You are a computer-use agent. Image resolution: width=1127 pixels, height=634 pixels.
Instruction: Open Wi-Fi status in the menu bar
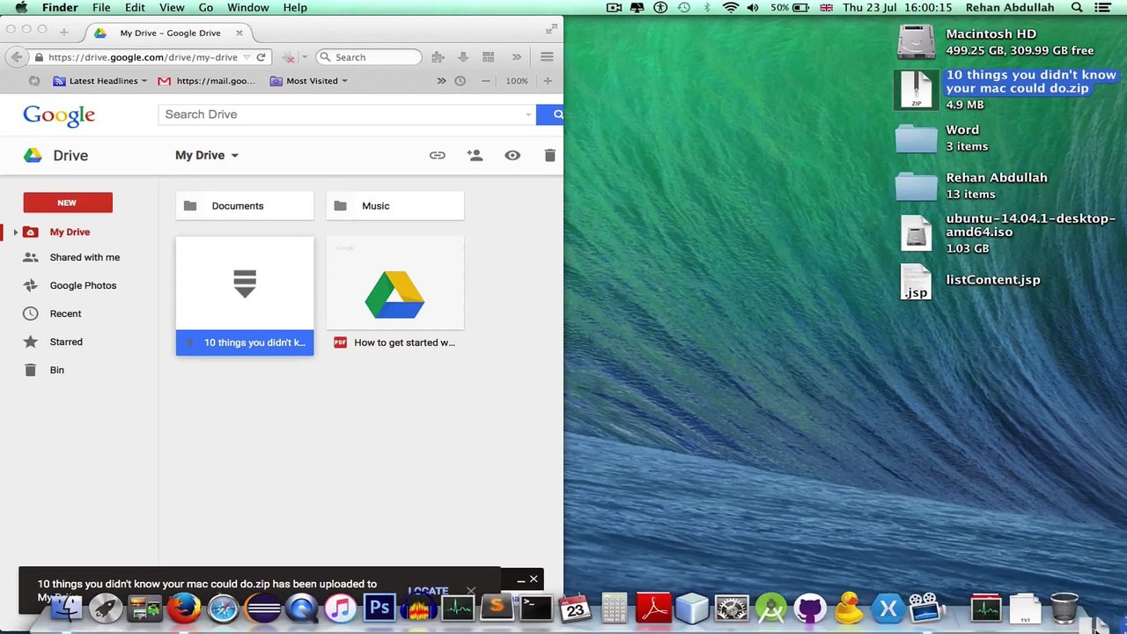[x=730, y=7]
